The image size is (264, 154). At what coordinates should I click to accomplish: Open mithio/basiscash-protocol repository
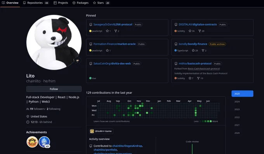[x=195, y=63]
